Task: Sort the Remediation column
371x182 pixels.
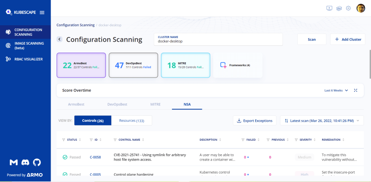Action: [343, 140]
